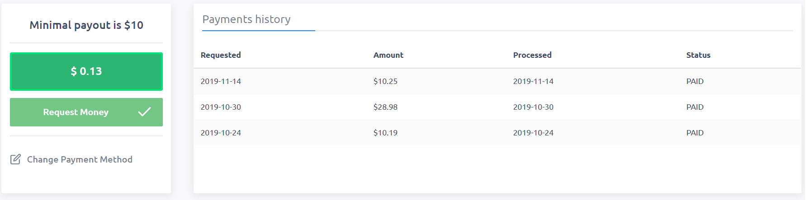Click the Status column header
The width and height of the screenshot is (806, 200).
[x=698, y=55]
